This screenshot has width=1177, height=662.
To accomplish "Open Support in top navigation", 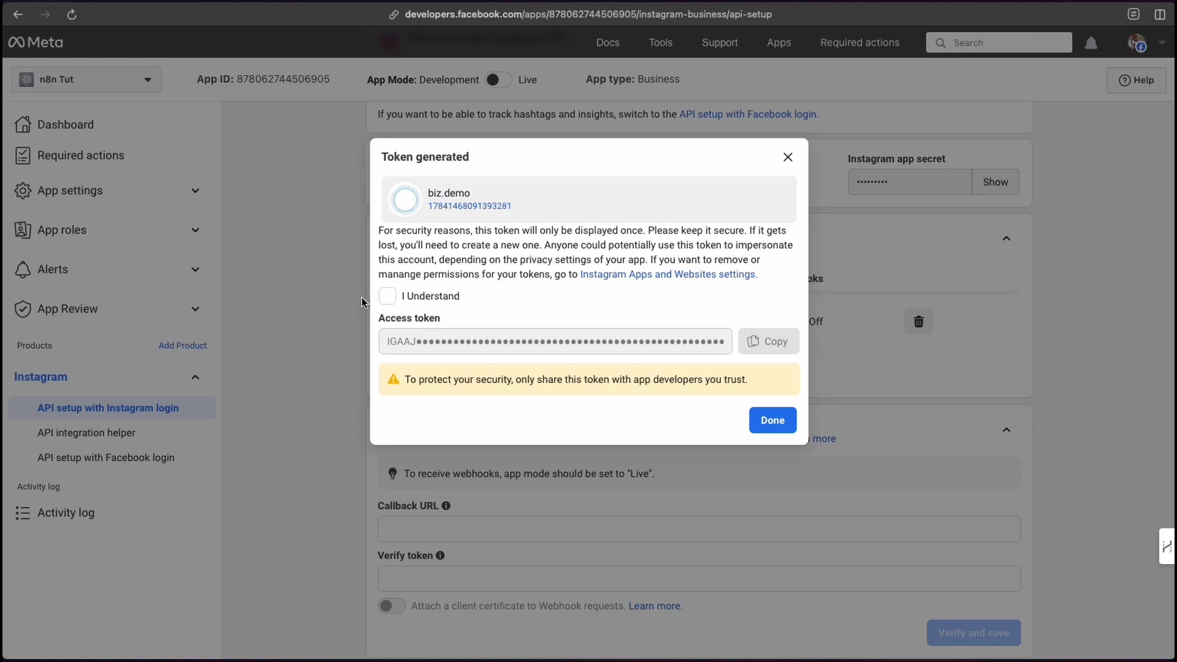I will (x=720, y=42).
